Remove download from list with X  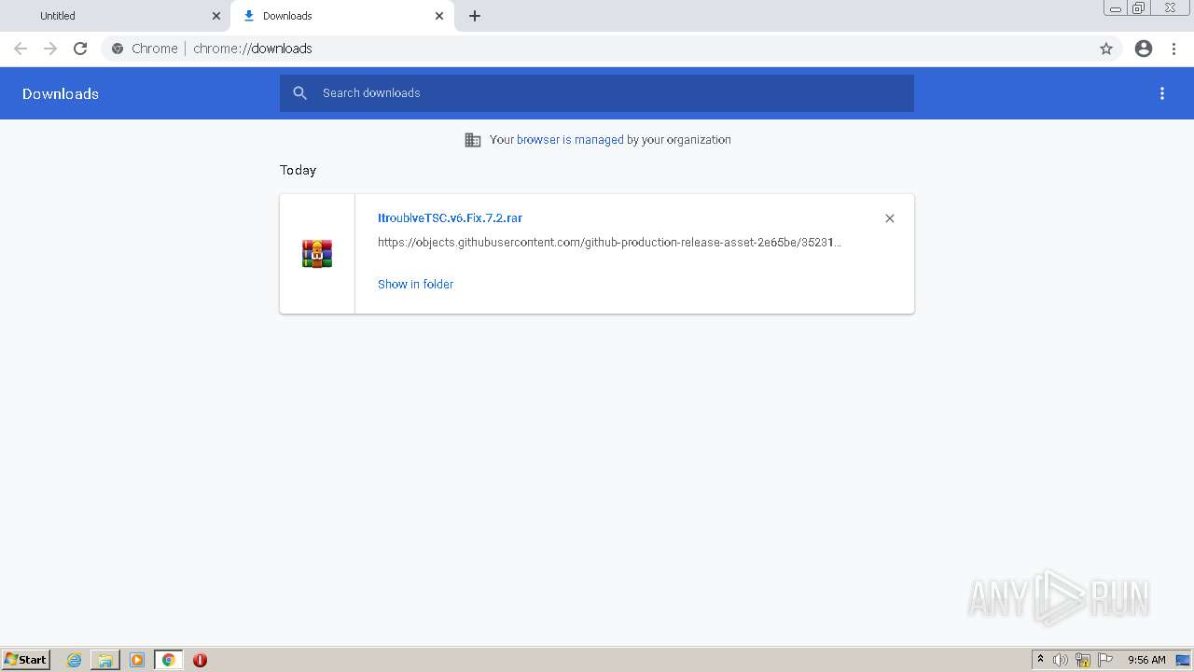[x=890, y=218]
